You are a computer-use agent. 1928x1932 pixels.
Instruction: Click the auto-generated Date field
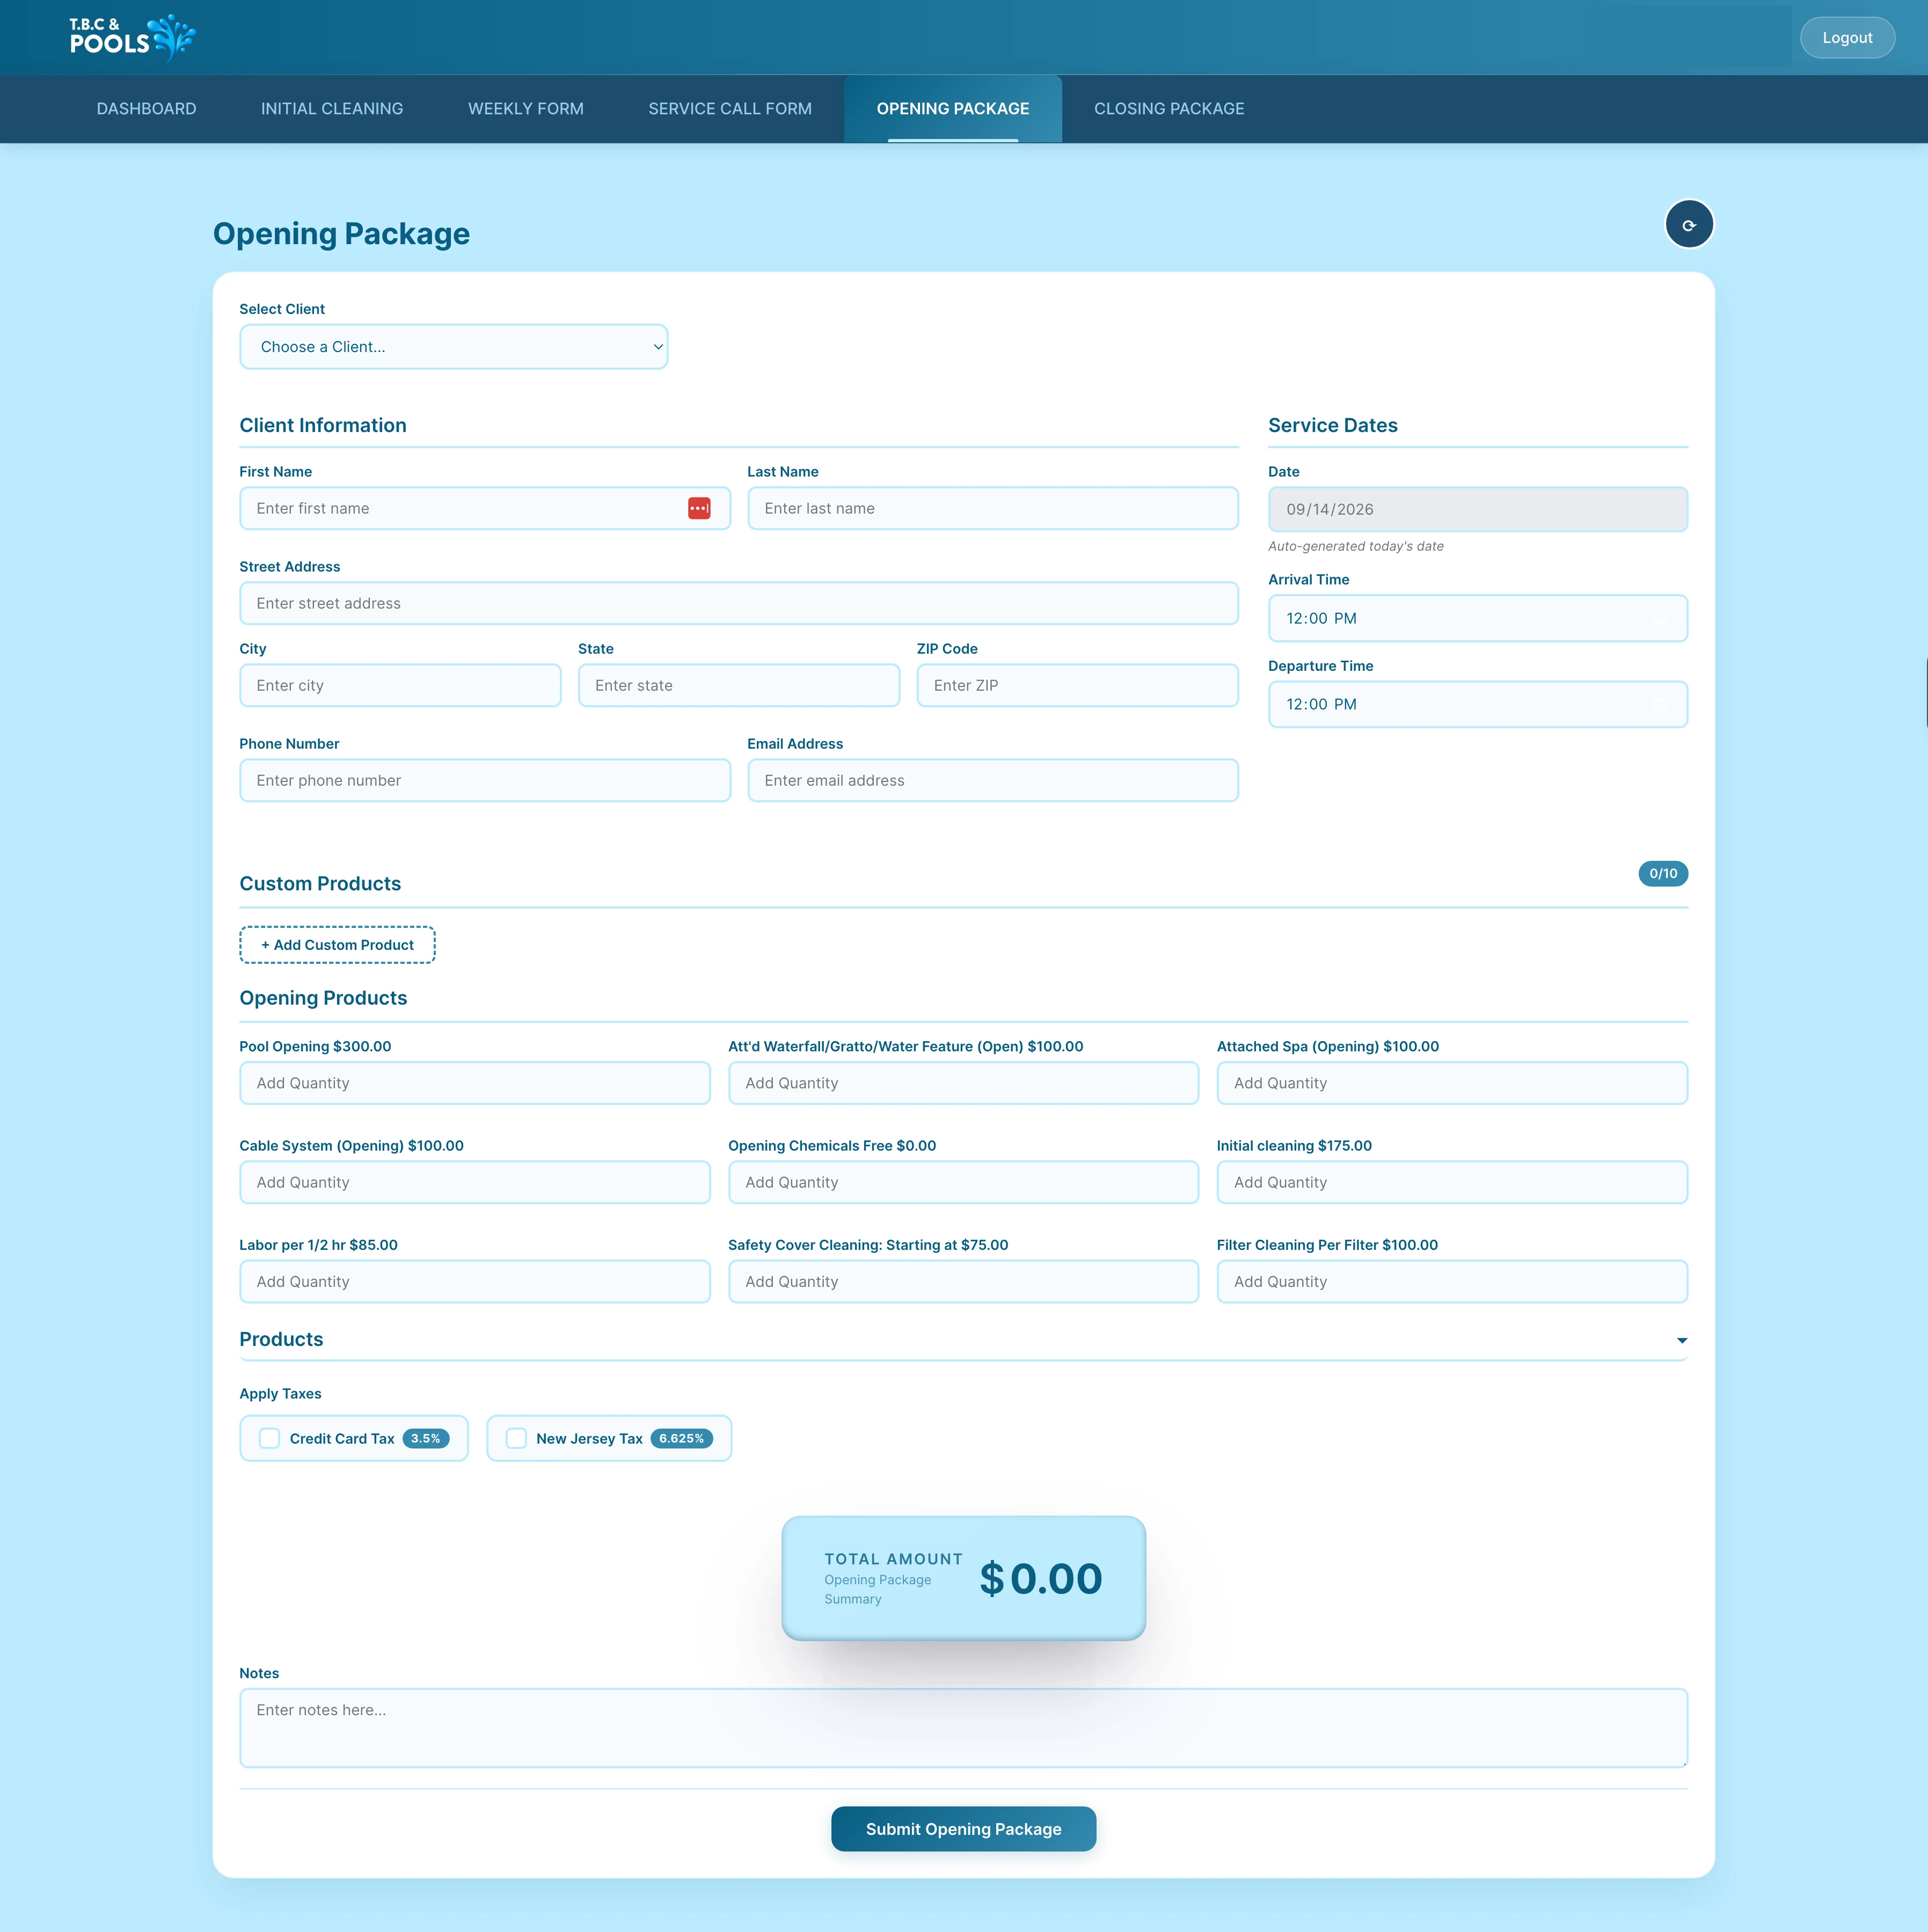point(1477,509)
